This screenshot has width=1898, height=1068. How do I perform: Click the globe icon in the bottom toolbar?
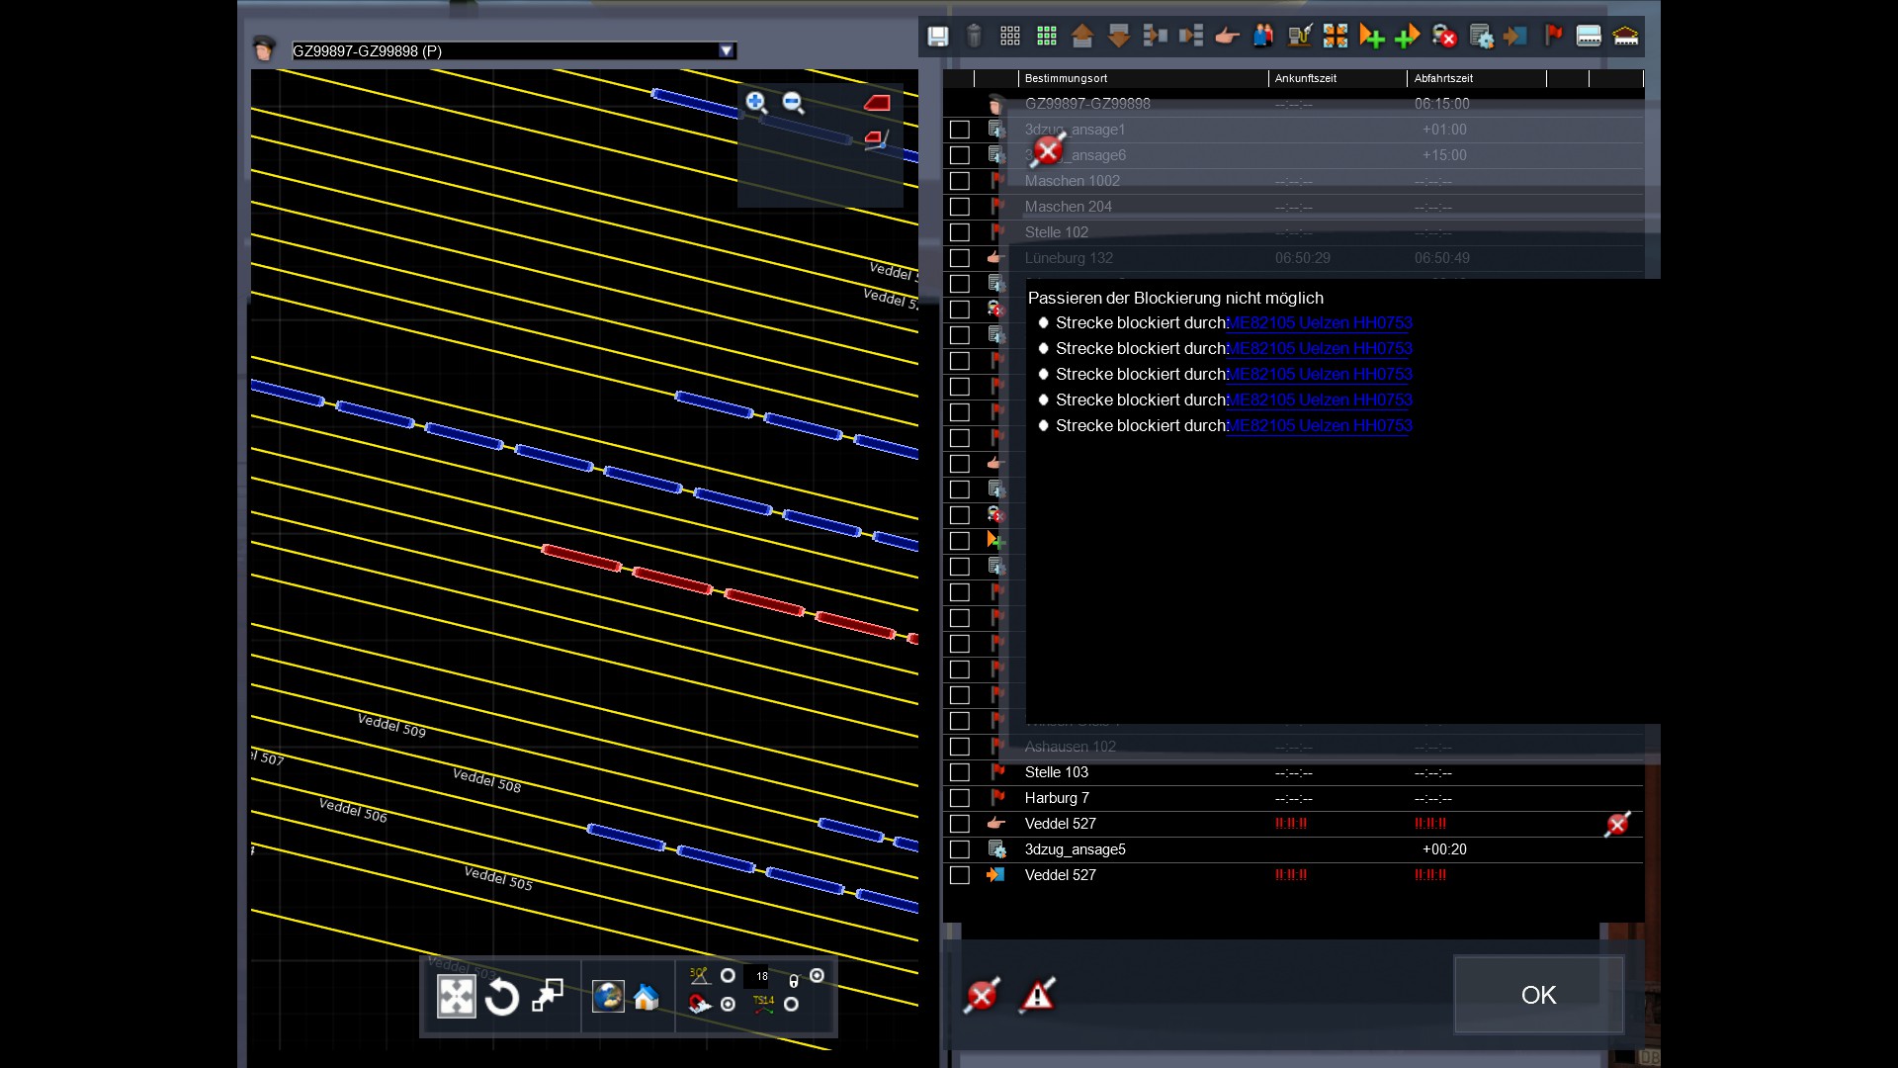pyautogui.click(x=608, y=997)
